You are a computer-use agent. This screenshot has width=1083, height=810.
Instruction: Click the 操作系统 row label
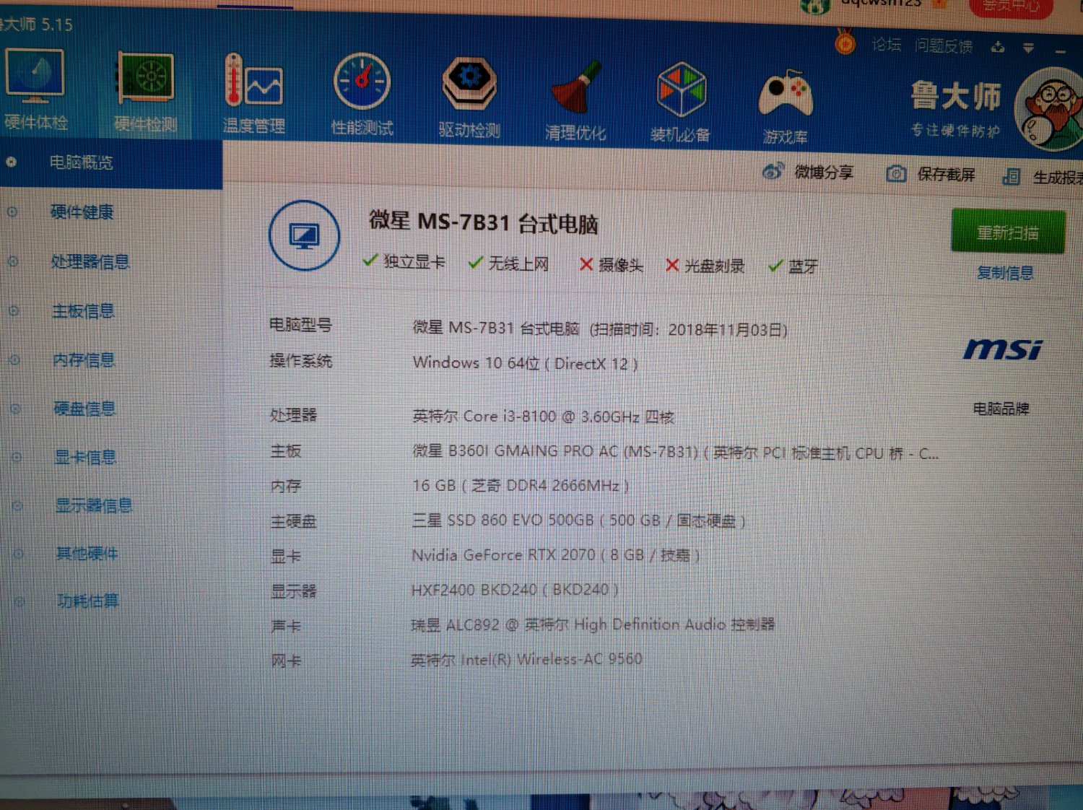point(301,360)
